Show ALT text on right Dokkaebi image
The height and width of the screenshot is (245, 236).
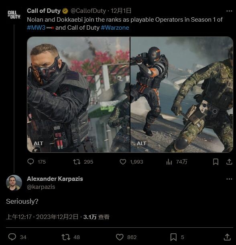(141, 143)
